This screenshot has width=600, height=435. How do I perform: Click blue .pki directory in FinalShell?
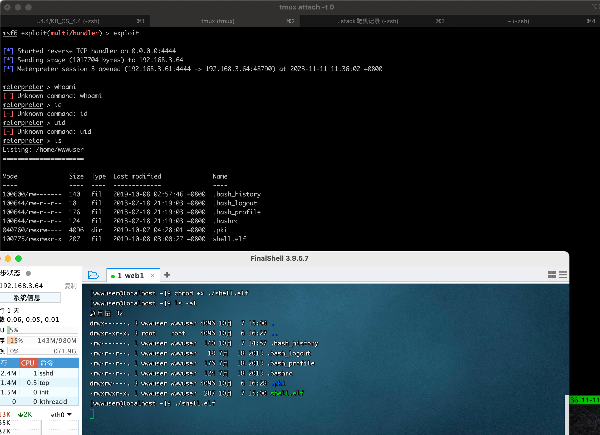point(278,383)
